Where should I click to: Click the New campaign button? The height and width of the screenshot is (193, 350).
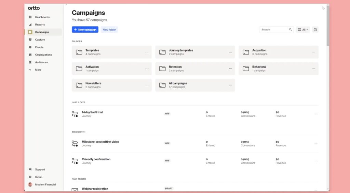[85, 30]
